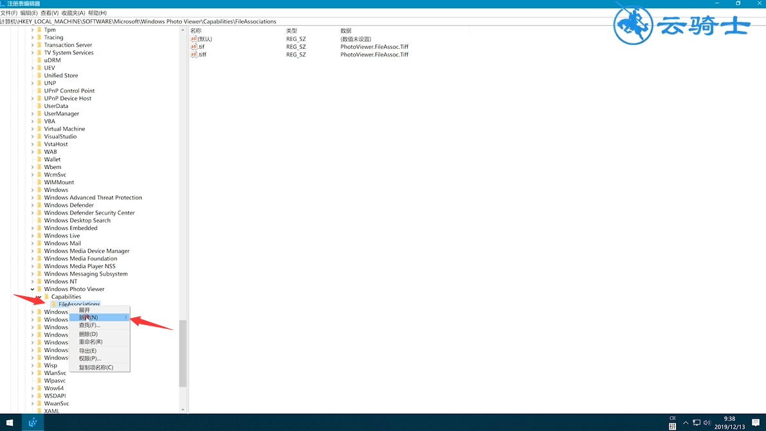Click the Wlpasvc folder icon
This screenshot has height=431, width=766.
click(40, 381)
